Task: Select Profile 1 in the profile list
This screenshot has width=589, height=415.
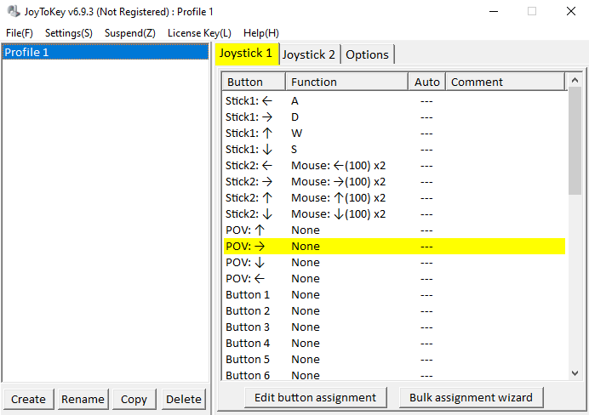Action: 106,53
